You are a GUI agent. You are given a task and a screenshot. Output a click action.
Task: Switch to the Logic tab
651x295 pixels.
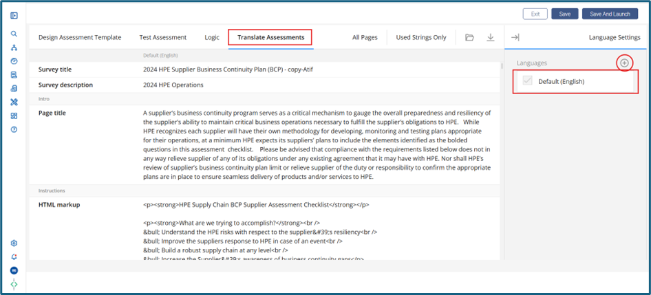(212, 37)
